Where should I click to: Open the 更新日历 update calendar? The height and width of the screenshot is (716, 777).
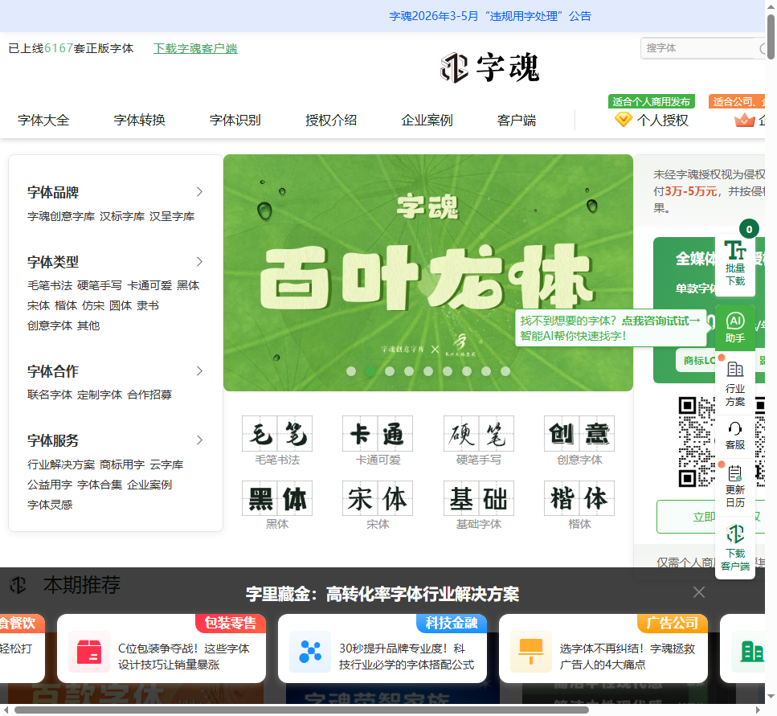pos(735,487)
